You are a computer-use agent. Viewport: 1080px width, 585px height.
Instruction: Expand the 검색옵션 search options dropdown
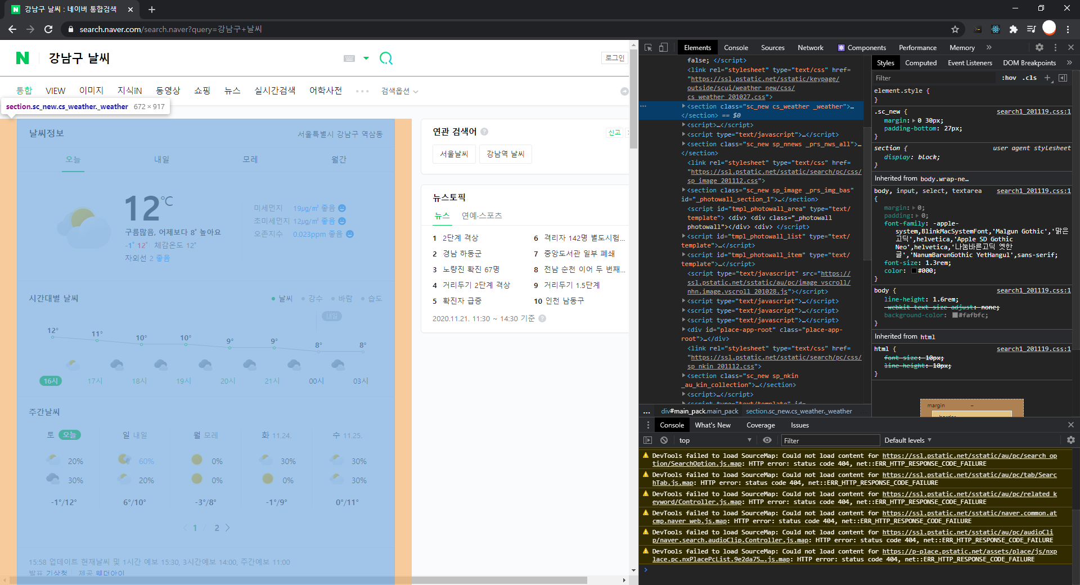tap(399, 91)
